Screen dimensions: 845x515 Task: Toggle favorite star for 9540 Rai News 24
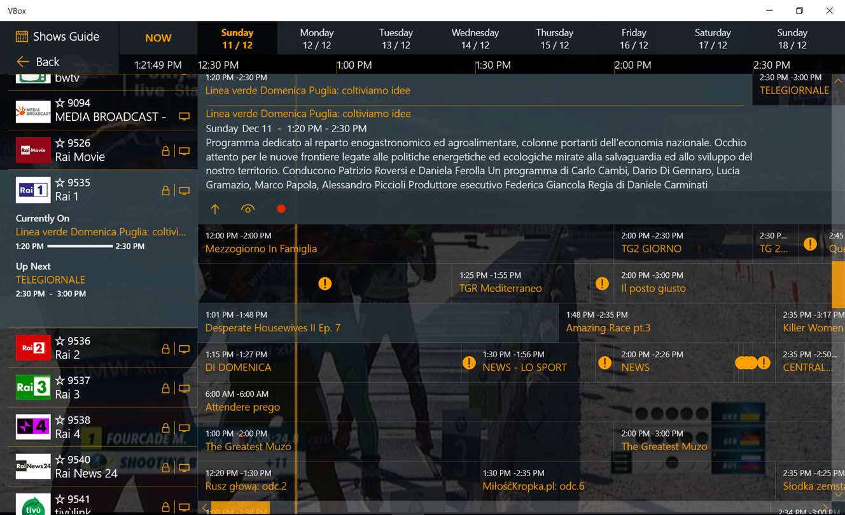click(60, 459)
